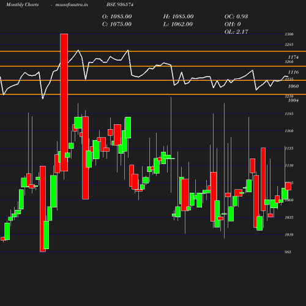Select the low value 'L: 1062.00'

pos(178,24)
